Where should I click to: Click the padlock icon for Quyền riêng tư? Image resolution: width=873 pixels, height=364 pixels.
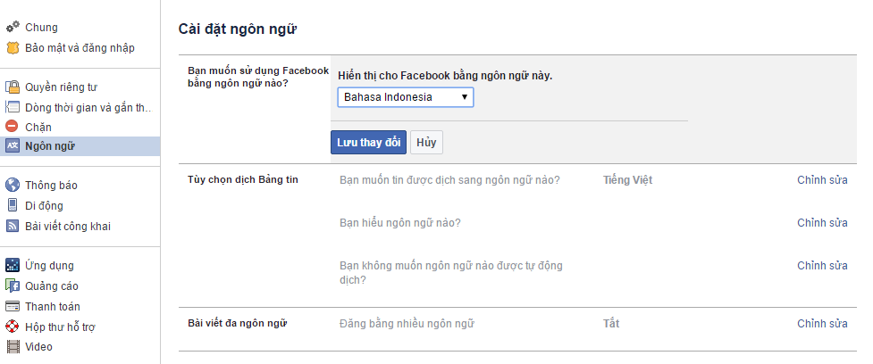pyautogui.click(x=13, y=87)
